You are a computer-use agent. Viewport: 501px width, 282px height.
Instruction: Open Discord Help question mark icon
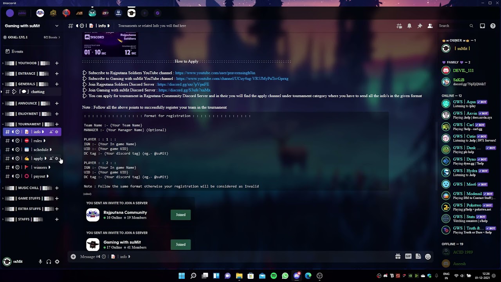tap(493, 26)
